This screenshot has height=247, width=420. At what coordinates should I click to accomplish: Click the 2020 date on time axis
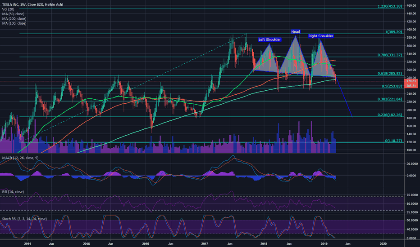click(383, 244)
